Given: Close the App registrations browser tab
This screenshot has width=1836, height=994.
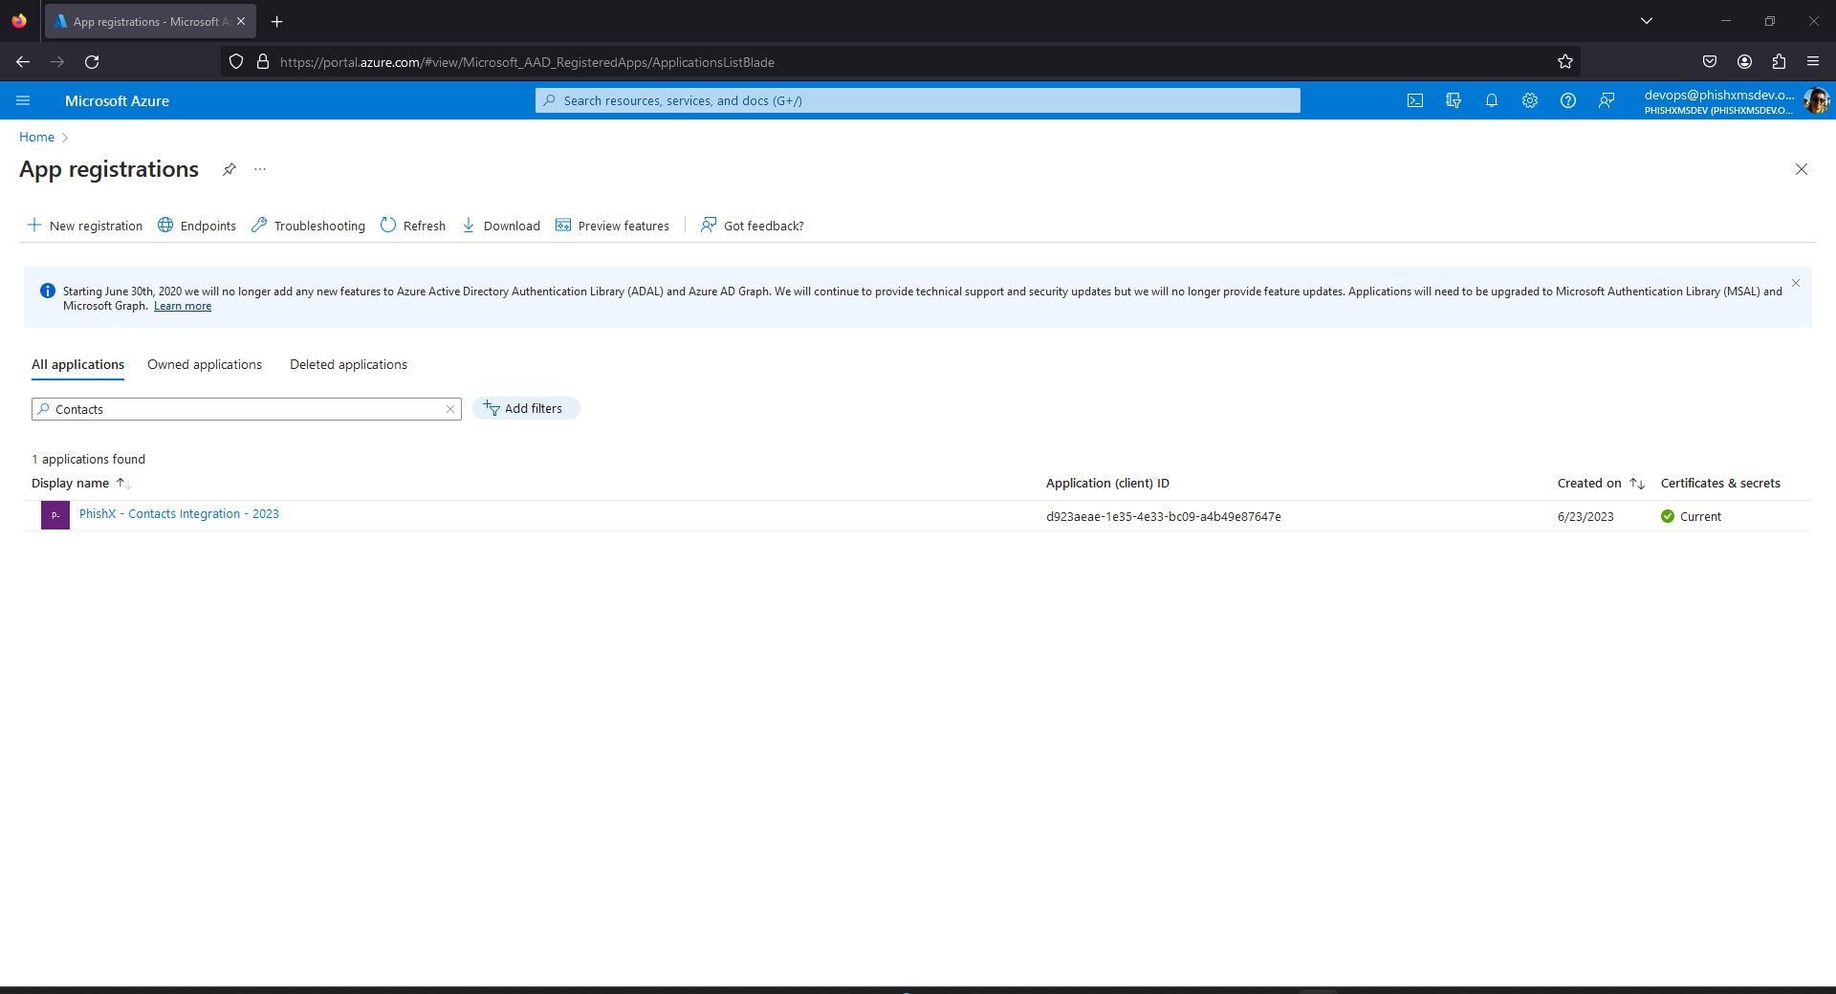Looking at the screenshot, I should coord(241,21).
